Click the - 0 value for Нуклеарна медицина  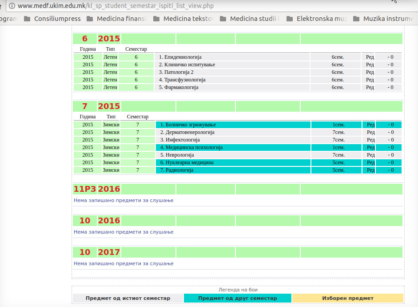coord(389,162)
